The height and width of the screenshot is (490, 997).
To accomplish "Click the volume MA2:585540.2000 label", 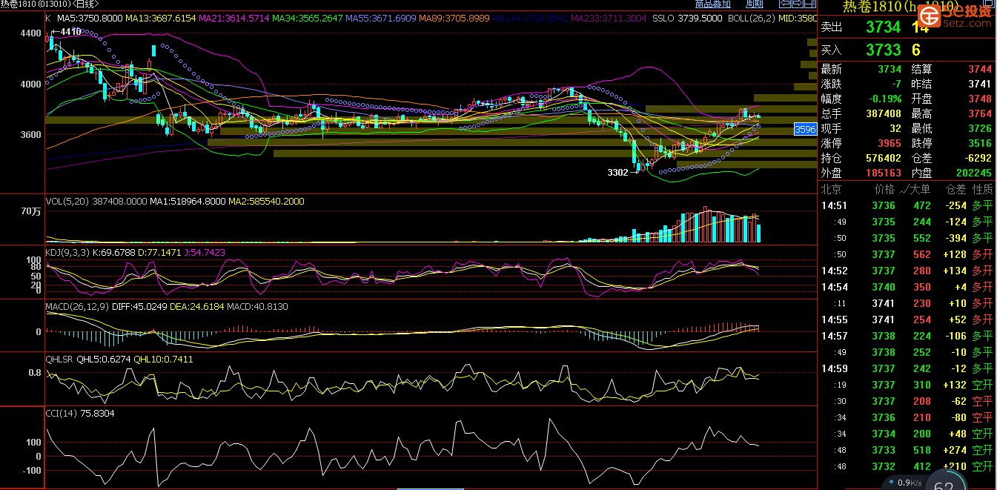I will point(266,202).
